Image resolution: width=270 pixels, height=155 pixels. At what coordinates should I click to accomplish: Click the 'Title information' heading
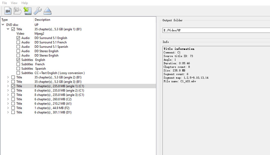[x=179, y=49]
